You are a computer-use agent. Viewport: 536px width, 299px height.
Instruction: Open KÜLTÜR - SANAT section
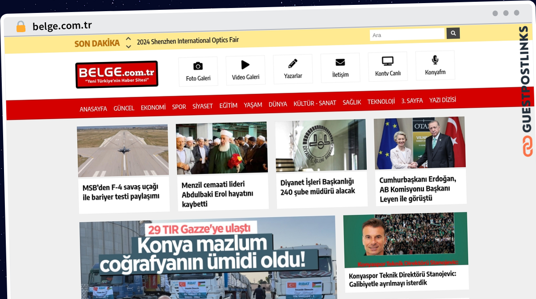(x=315, y=104)
